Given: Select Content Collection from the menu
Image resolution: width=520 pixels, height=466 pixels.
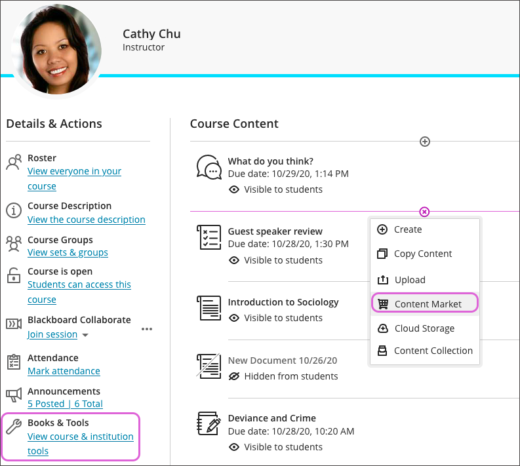Looking at the screenshot, I should (425, 351).
